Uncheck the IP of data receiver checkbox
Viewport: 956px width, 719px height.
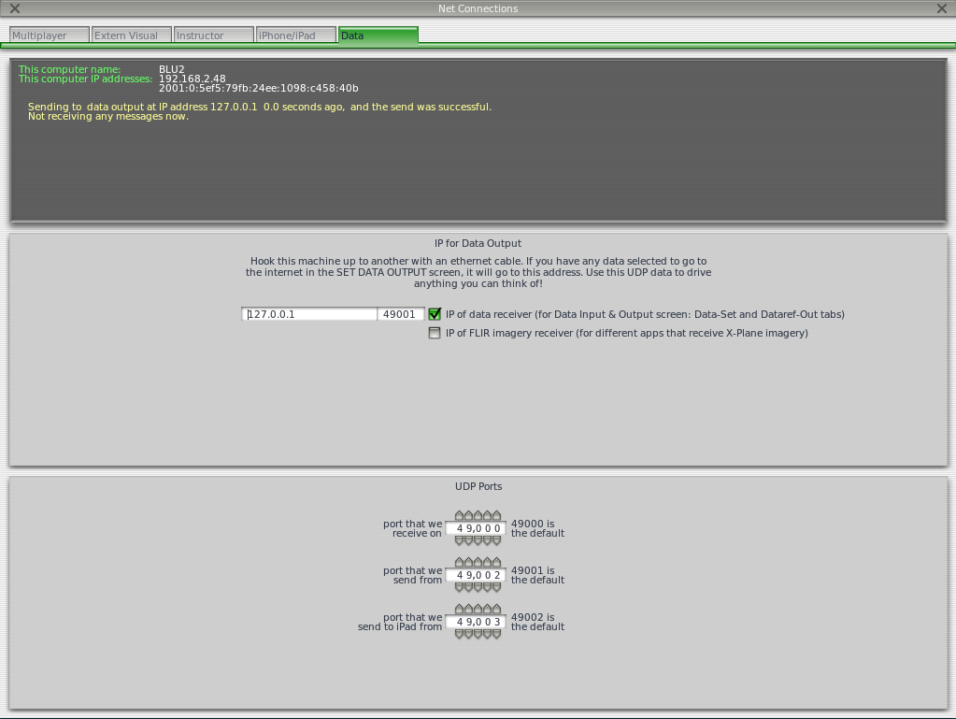click(435, 314)
